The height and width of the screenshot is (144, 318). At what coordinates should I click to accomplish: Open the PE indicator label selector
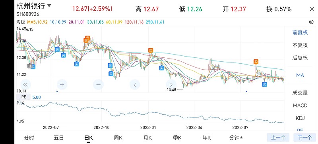[x=24, y=97]
